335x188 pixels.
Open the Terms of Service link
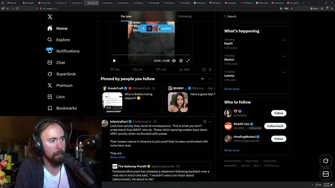coord(232,161)
